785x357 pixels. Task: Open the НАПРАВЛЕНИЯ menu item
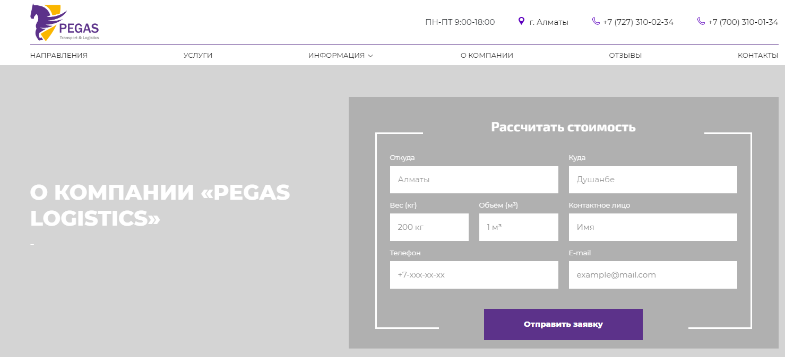(59, 55)
